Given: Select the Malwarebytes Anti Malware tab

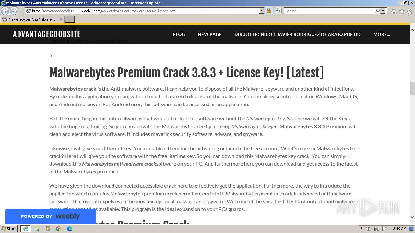Looking at the screenshot, I should point(32,19).
